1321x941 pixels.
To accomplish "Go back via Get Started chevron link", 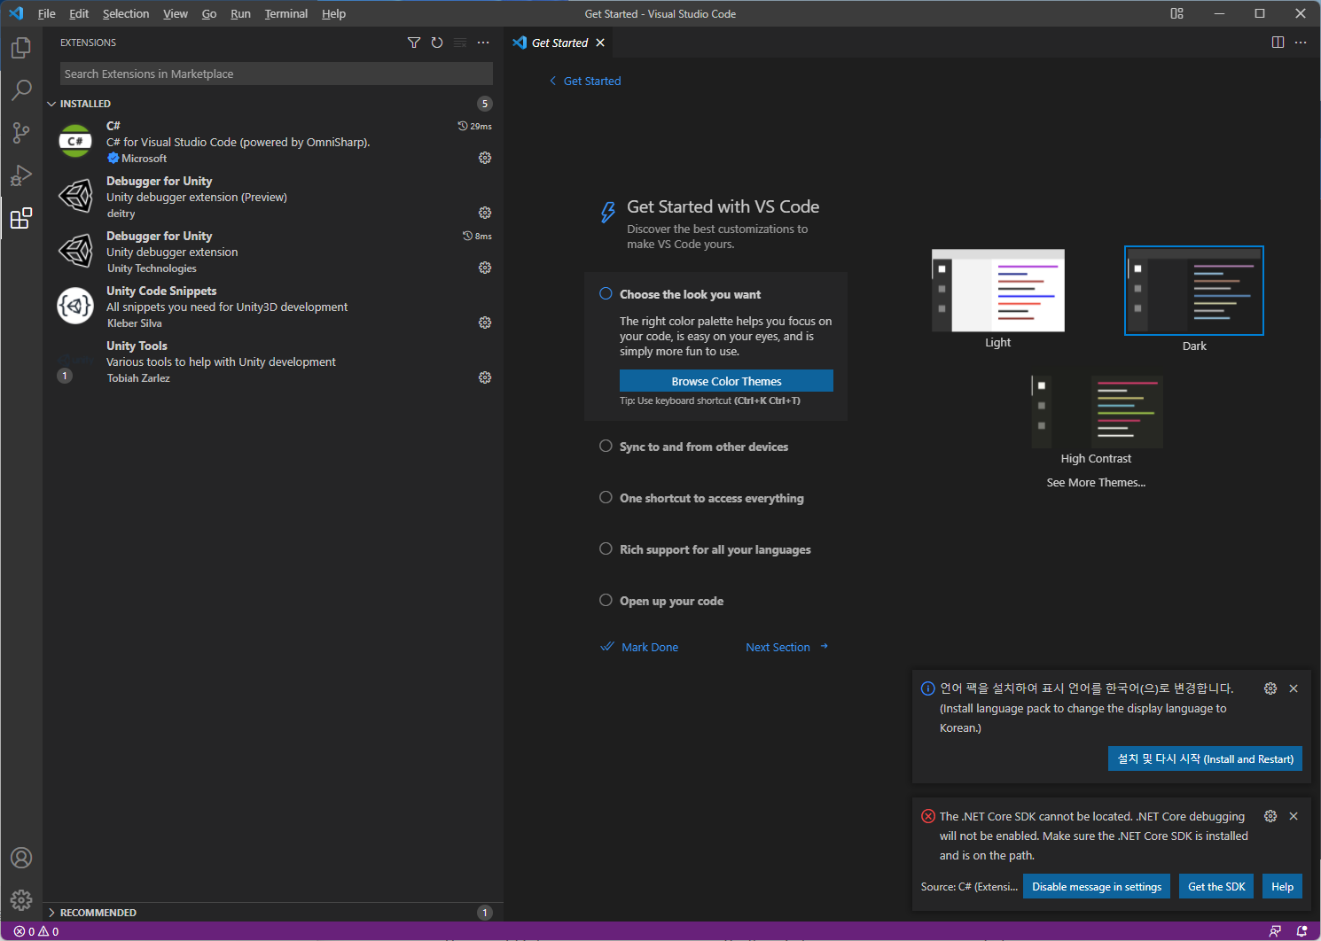I will click(585, 81).
